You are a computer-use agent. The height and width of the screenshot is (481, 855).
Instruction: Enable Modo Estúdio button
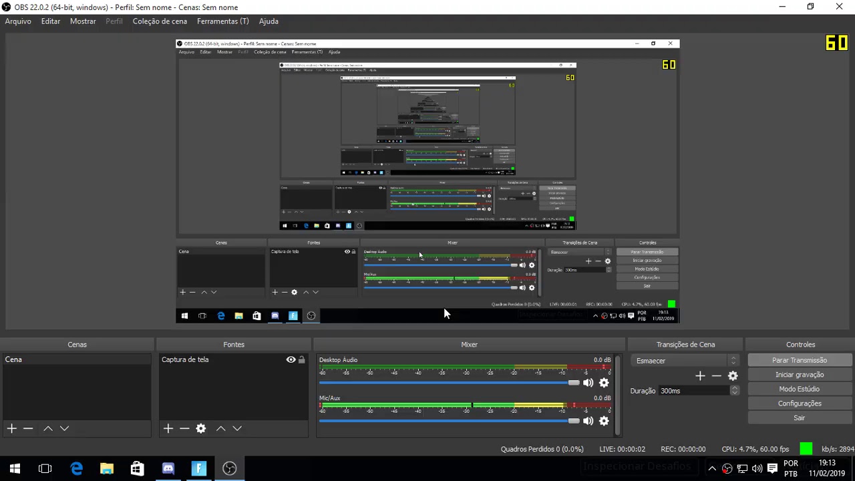tap(800, 389)
